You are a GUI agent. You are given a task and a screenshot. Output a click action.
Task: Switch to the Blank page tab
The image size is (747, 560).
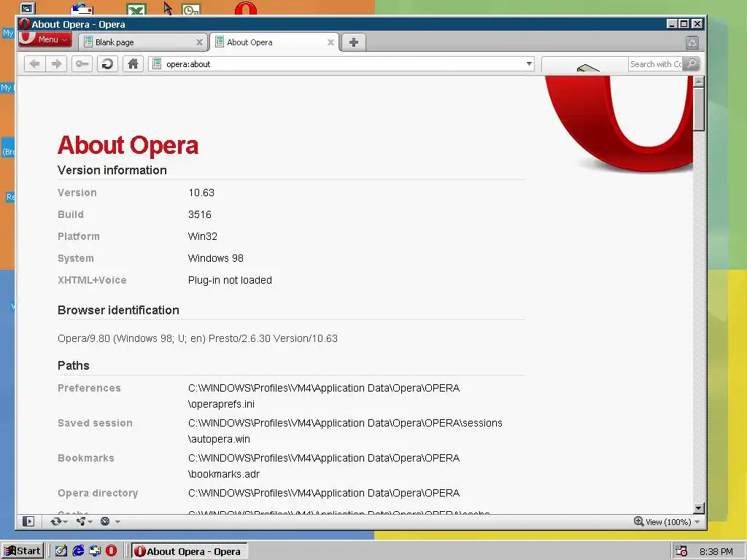pos(142,42)
